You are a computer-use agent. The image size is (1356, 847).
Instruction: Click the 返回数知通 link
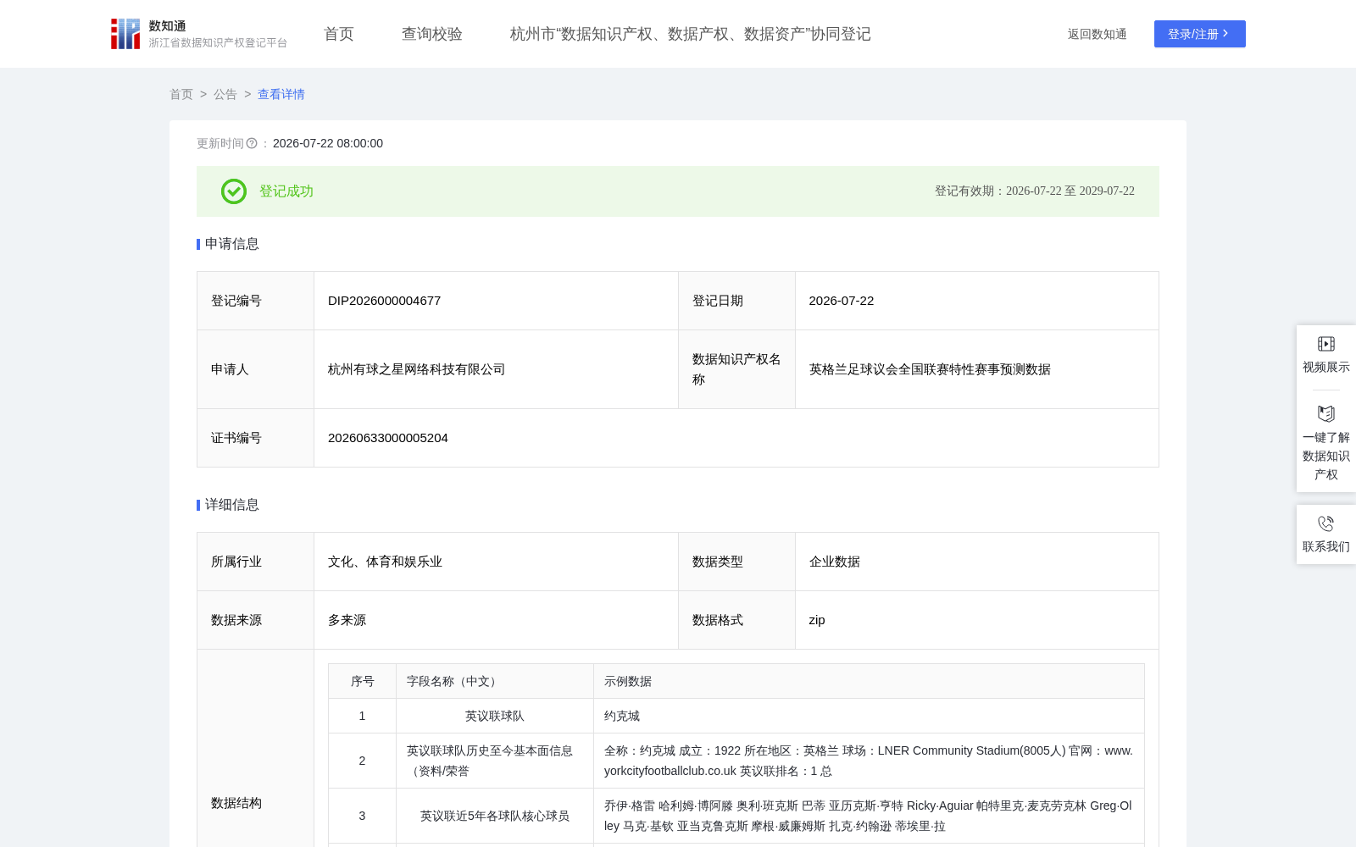(1098, 34)
